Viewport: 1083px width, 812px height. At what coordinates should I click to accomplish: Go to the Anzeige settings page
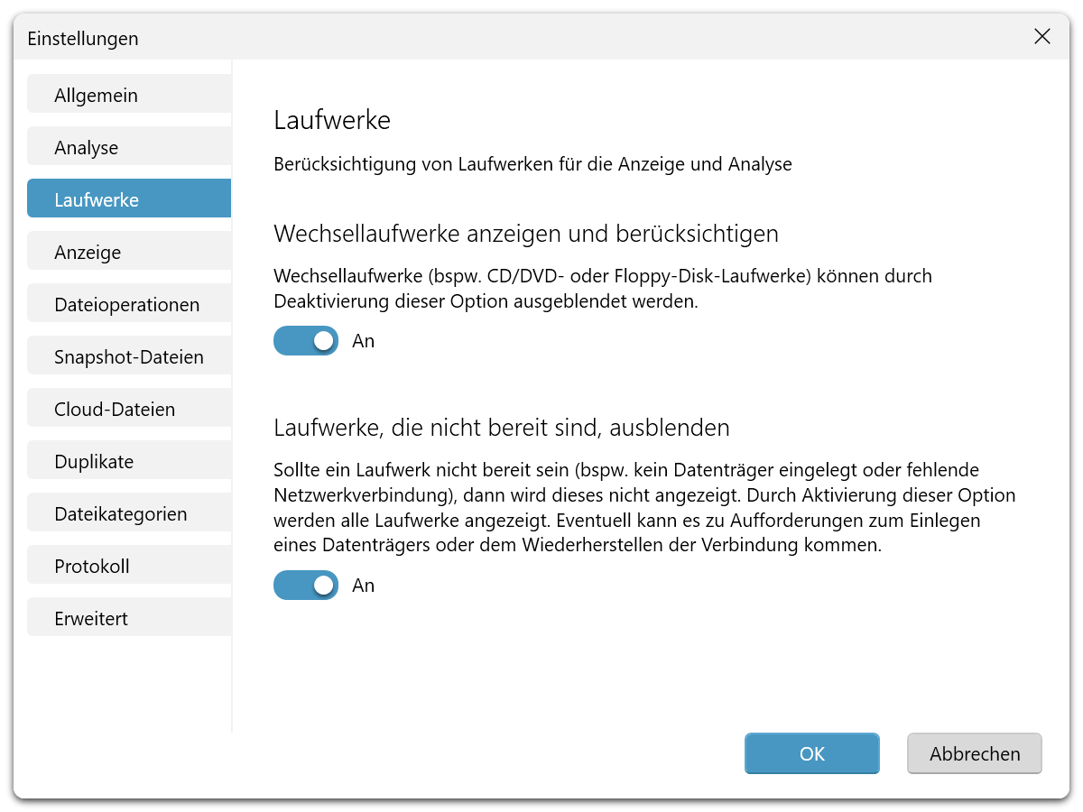click(129, 252)
